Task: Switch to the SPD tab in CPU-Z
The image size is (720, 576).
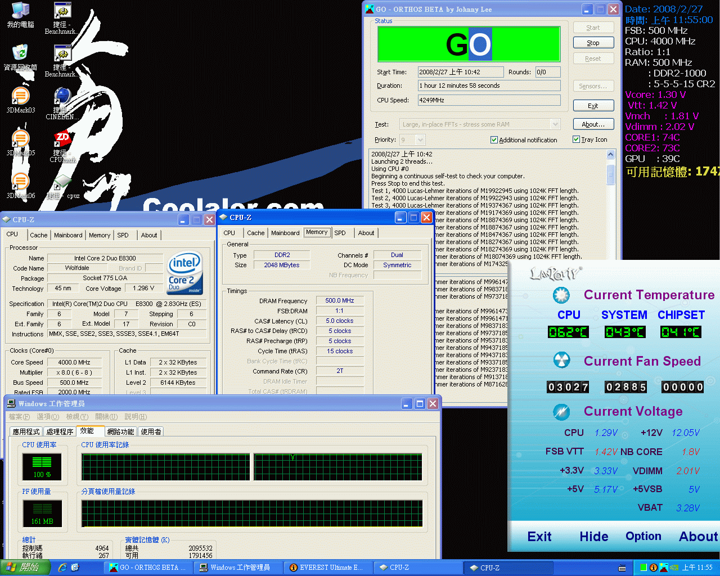Action: click(340, 232)
